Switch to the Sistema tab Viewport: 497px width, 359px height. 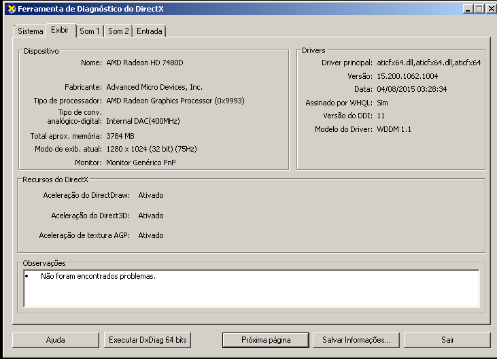click(30, 31)
